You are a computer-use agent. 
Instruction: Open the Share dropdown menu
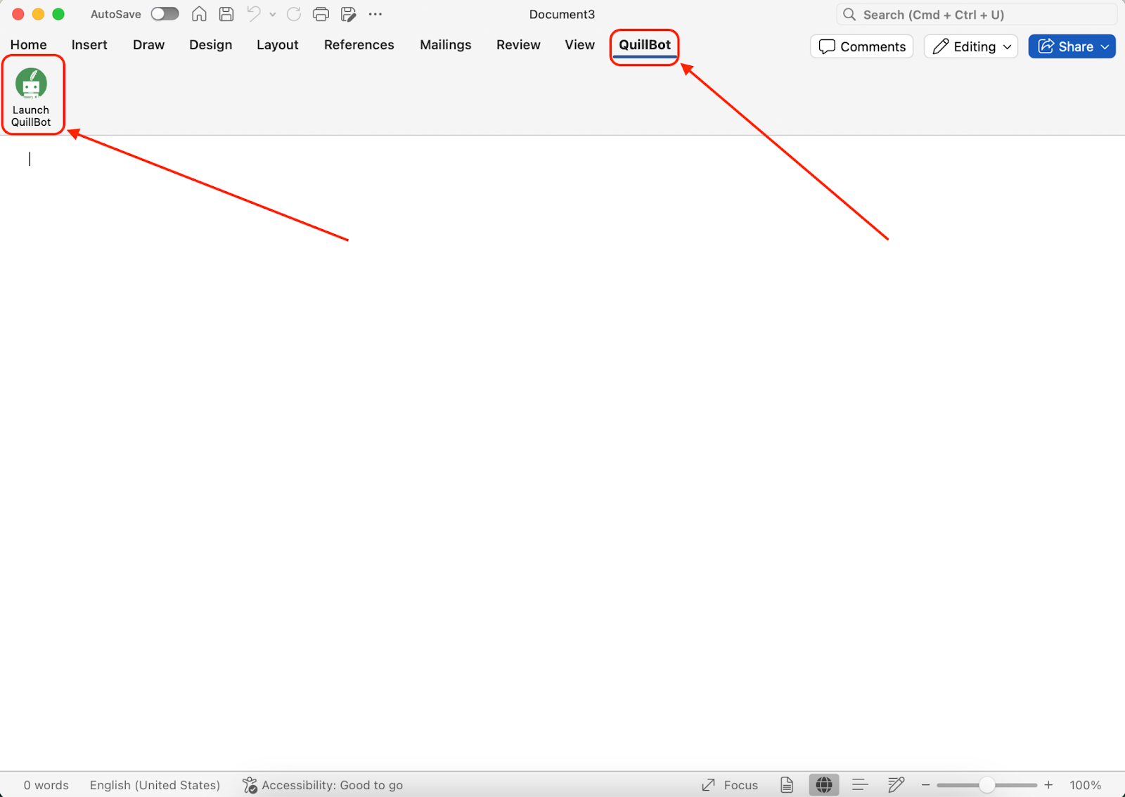[1105, 46]
